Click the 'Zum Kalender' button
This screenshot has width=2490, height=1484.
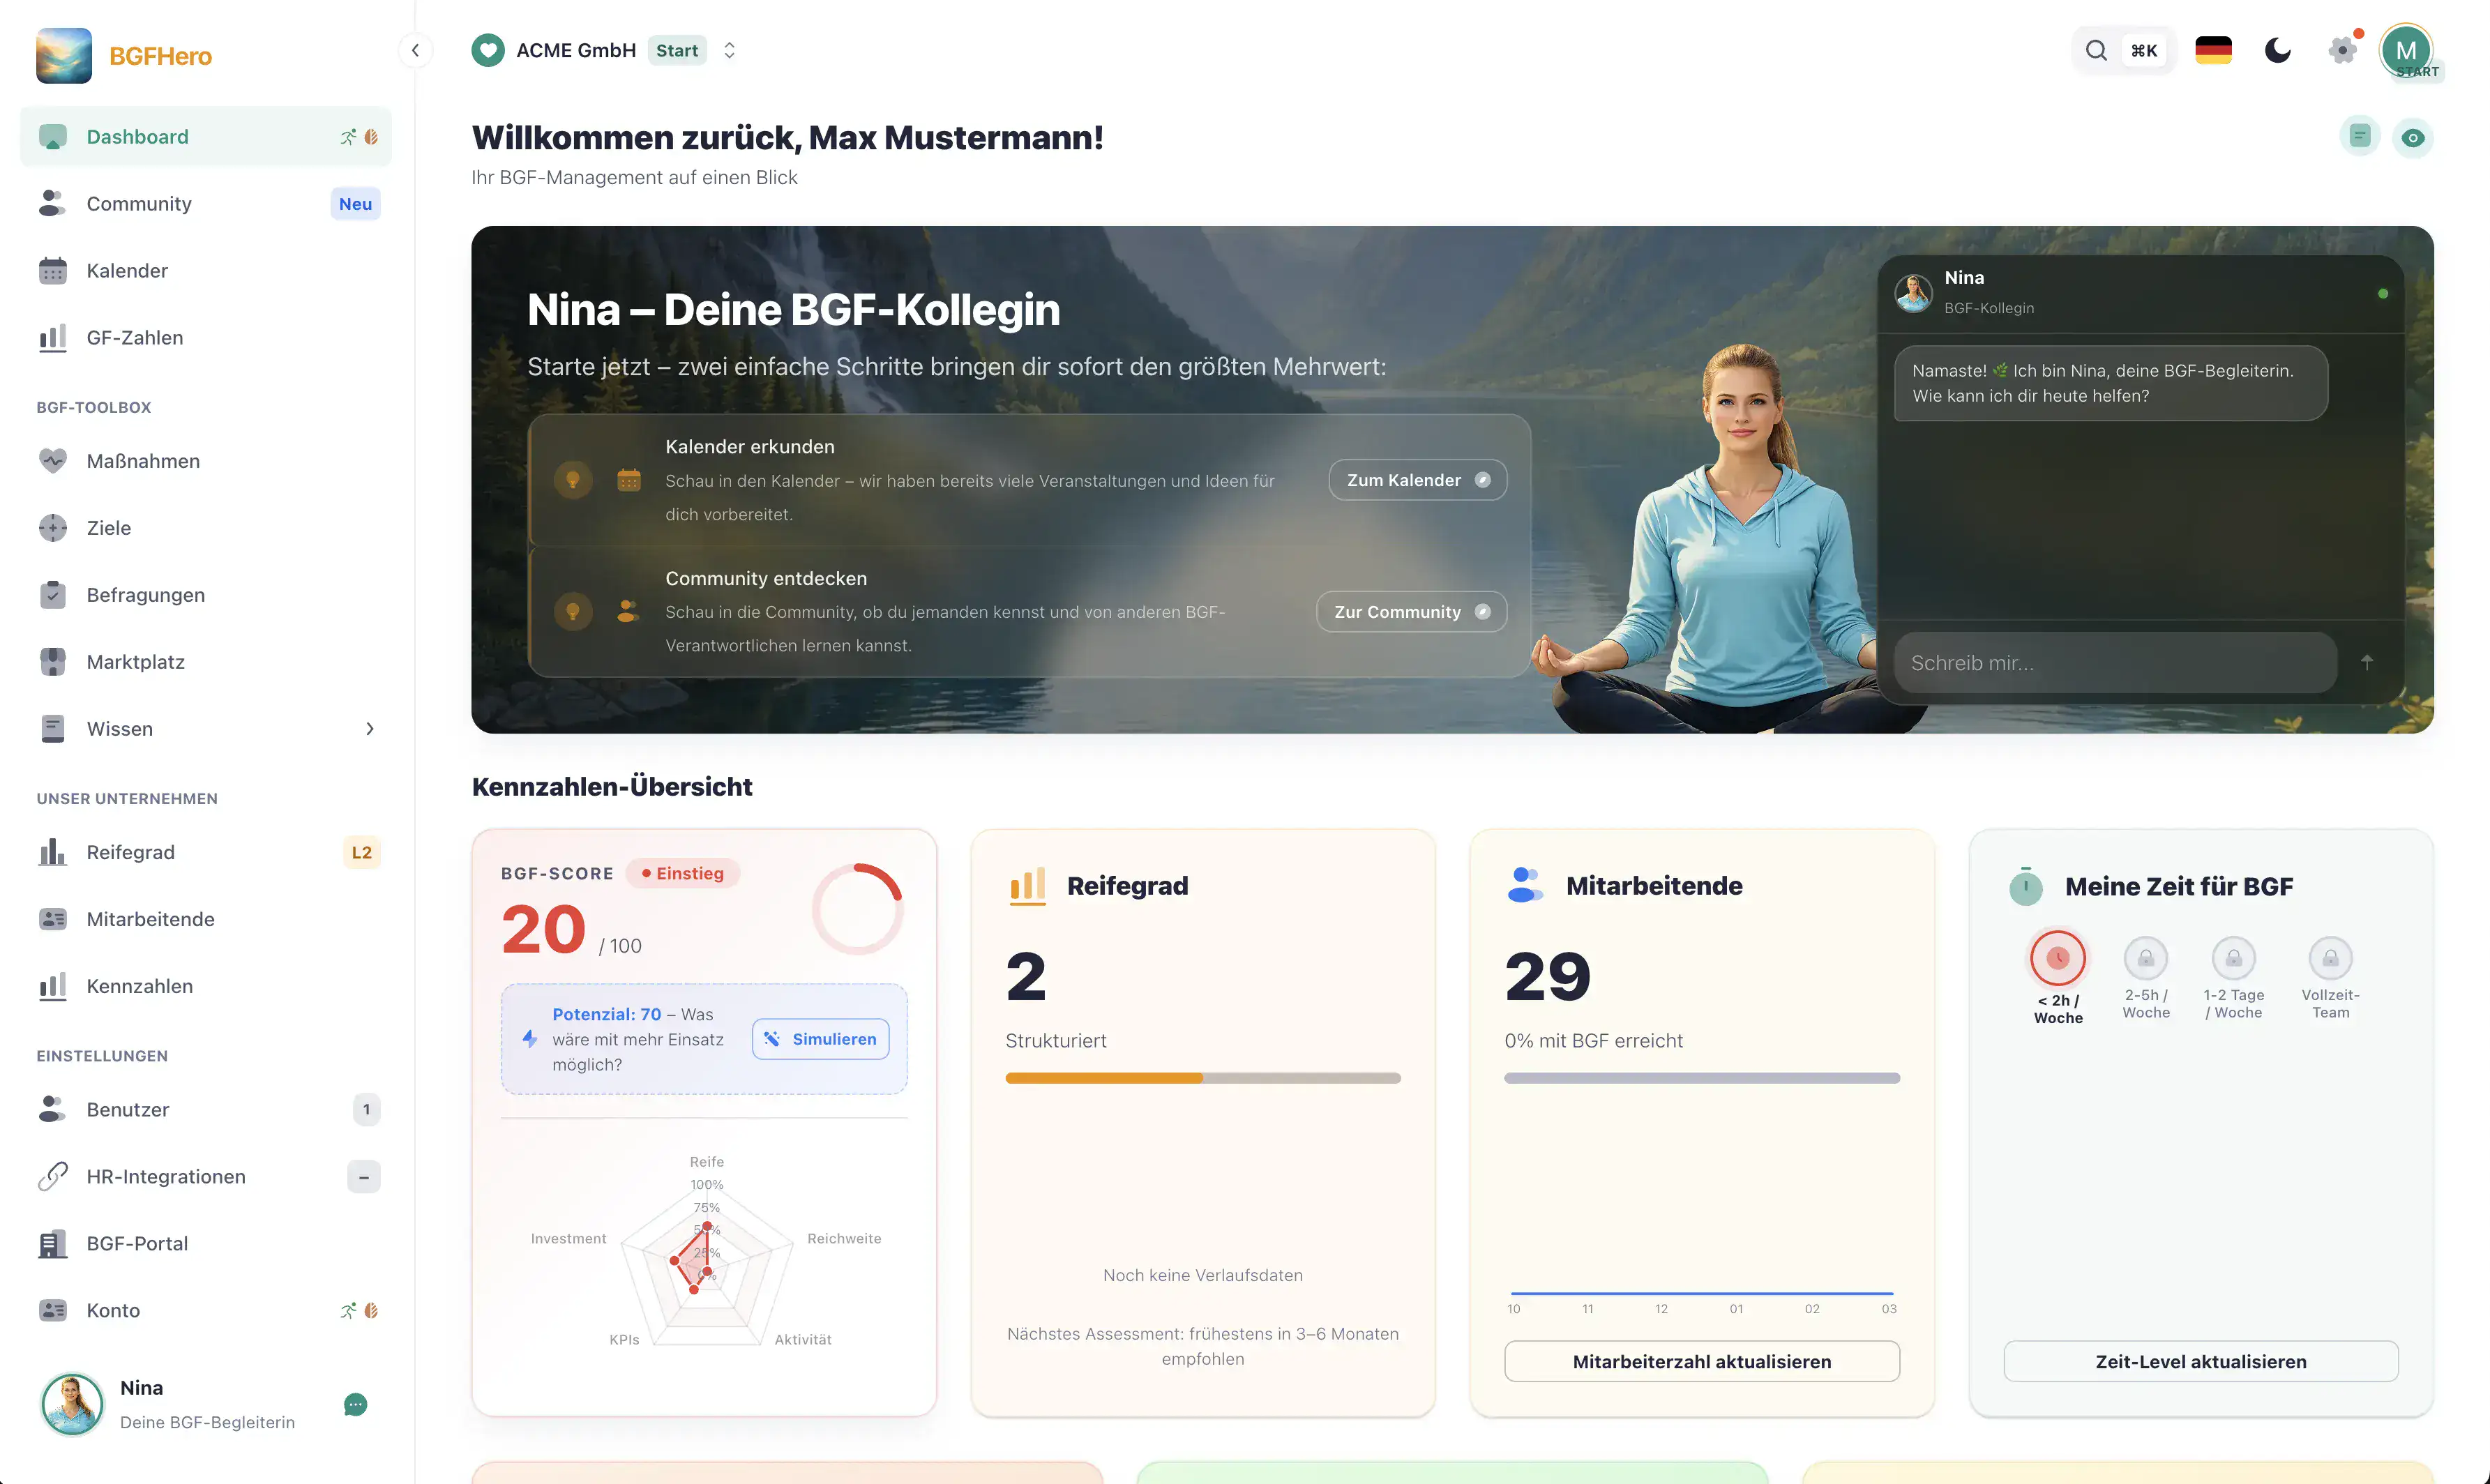[1417, 480]
